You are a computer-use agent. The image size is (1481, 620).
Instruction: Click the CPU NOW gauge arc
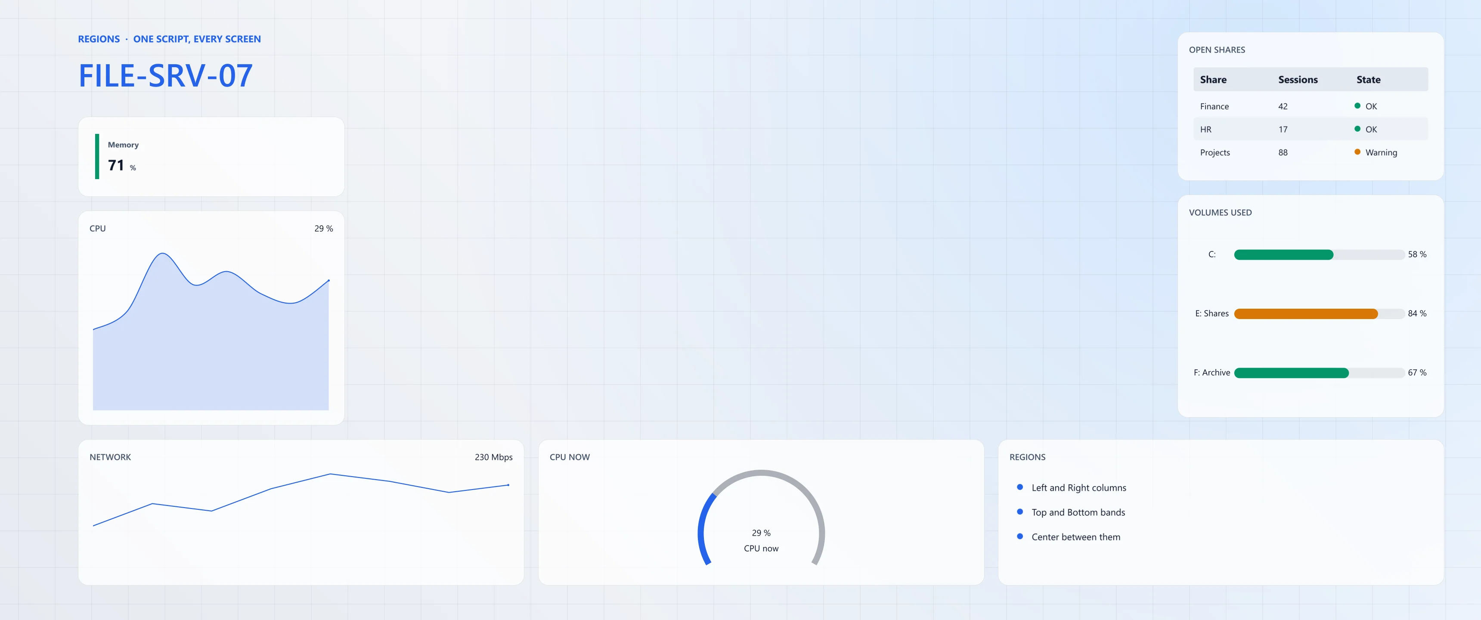click(x=761, y=518)
